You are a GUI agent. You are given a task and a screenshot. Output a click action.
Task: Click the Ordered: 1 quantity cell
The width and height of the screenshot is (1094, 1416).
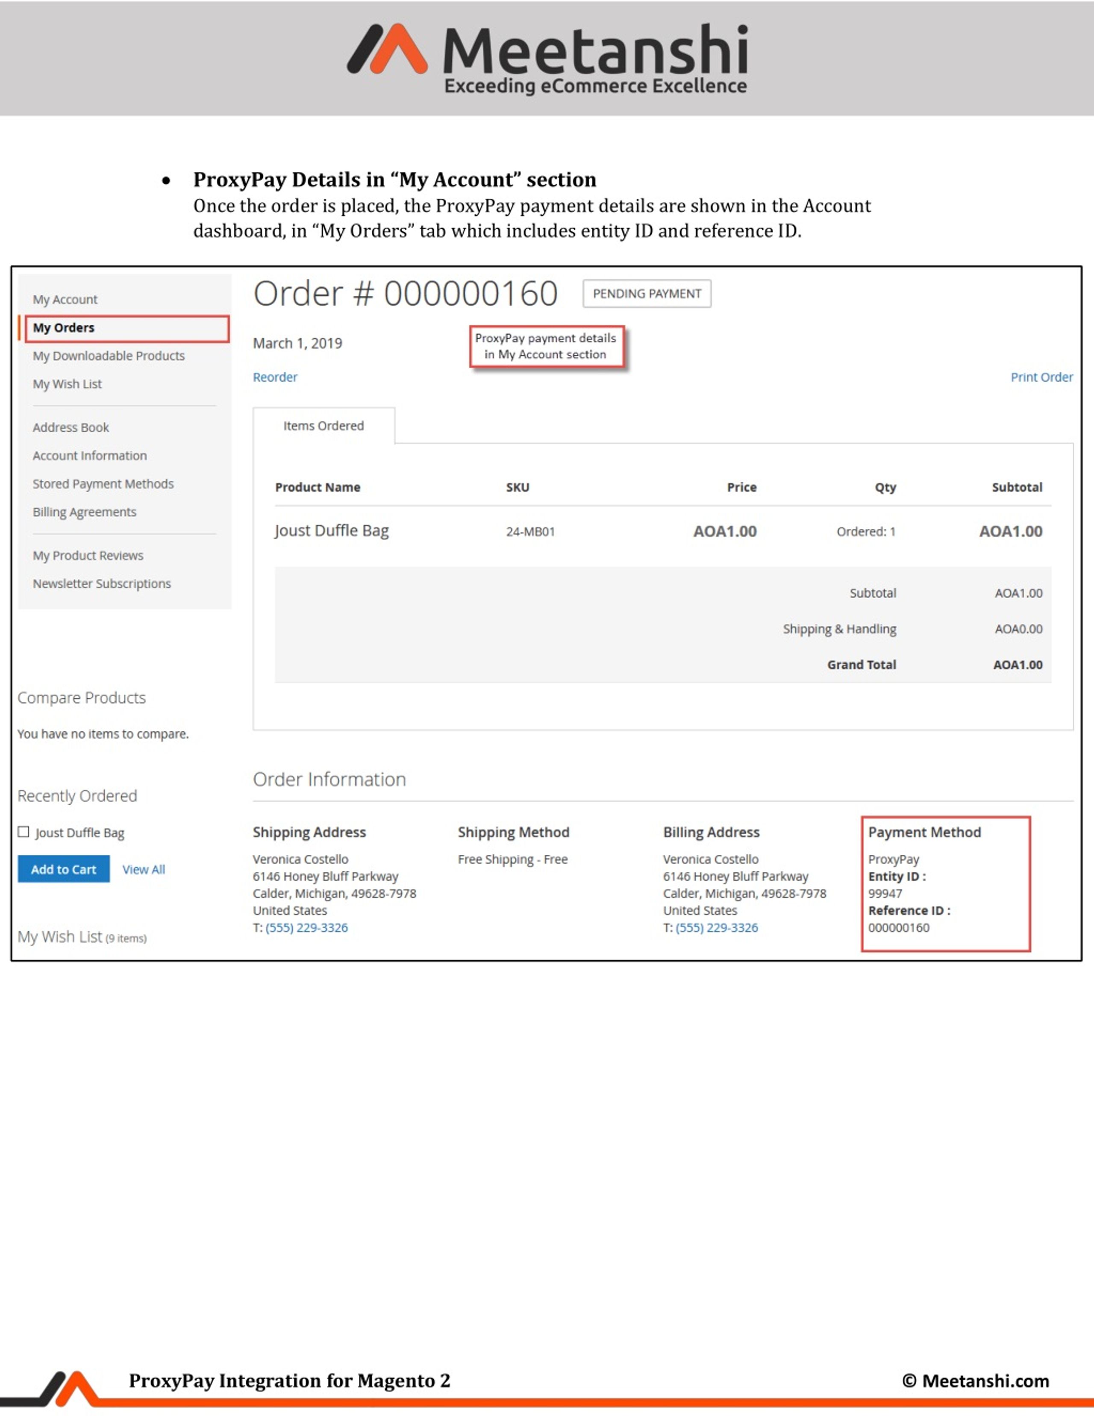(866, 532)
